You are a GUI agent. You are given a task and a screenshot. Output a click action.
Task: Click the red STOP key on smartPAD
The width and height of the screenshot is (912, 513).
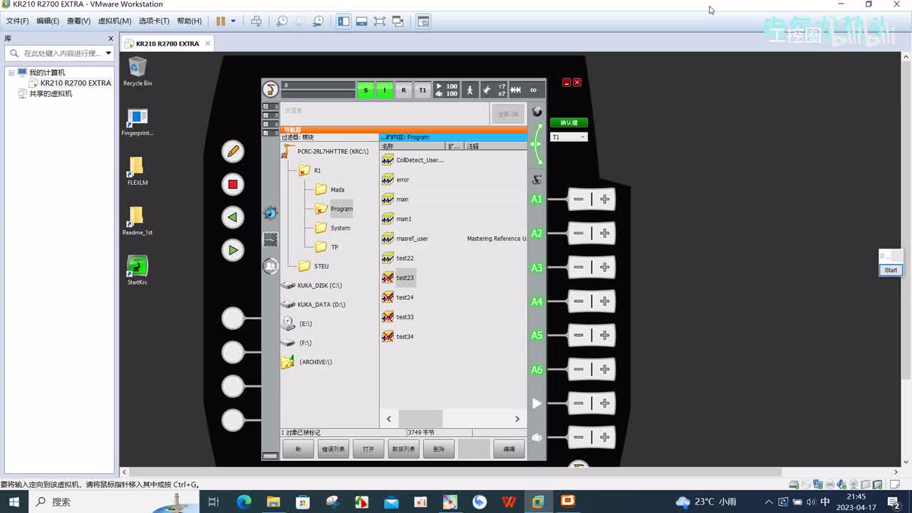(x=232, y=185)
